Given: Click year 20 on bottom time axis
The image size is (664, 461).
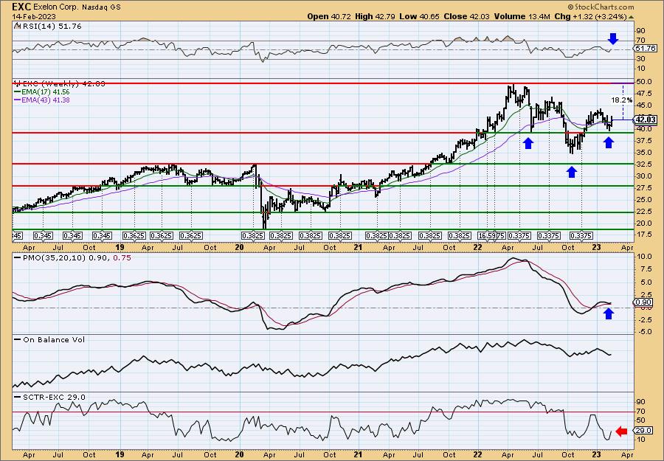Looking at the screenshot, I should click(x=239, y=455).
